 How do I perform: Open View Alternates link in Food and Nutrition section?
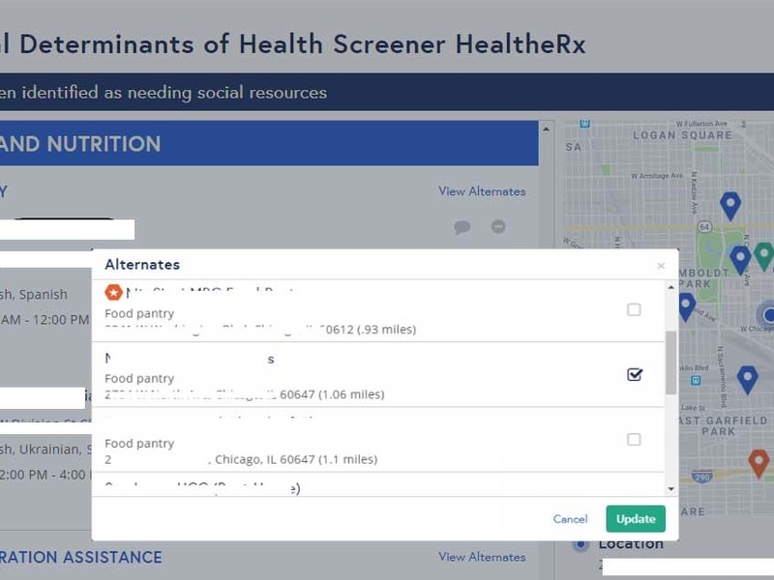click(x=482, y=191)
